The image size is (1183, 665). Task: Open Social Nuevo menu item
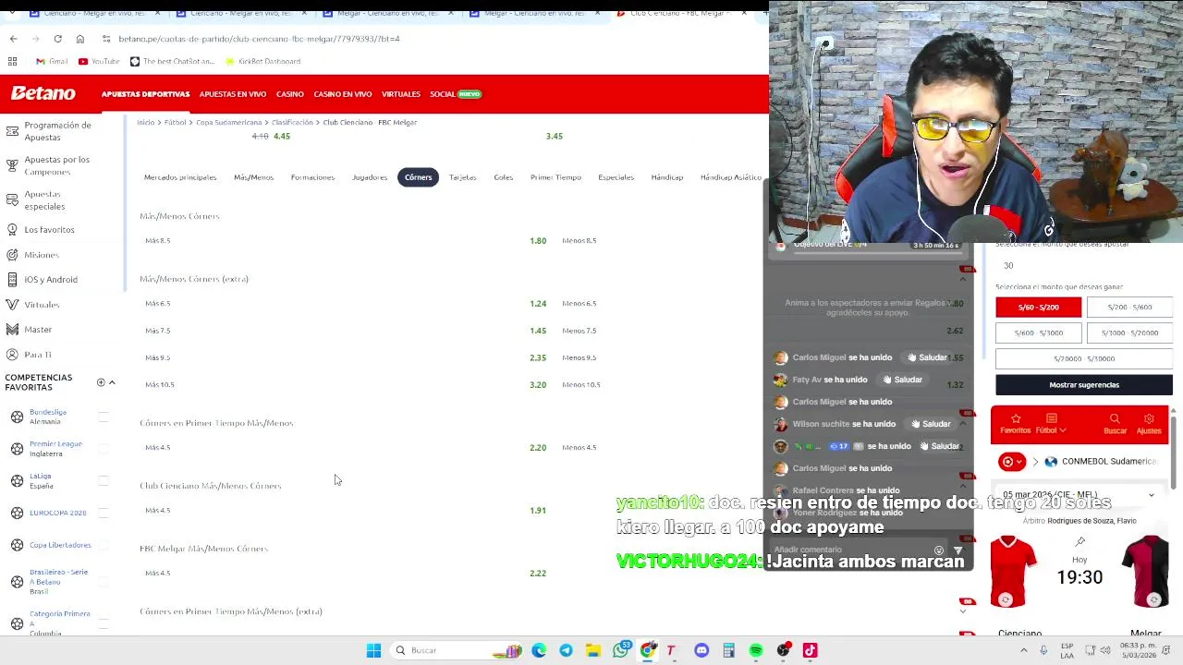pos(456,94)
